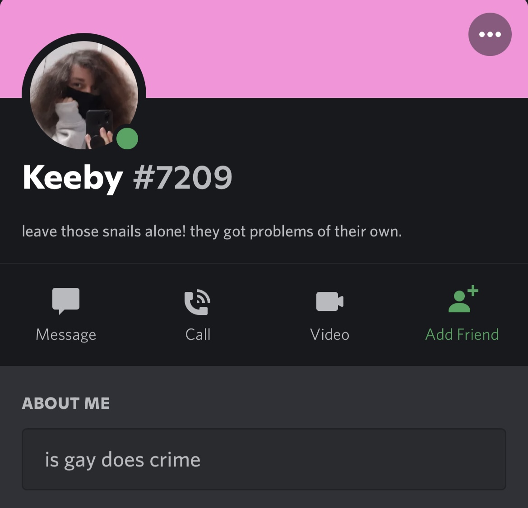
Task: Click the pink profile banner
Action: point(303,49)
